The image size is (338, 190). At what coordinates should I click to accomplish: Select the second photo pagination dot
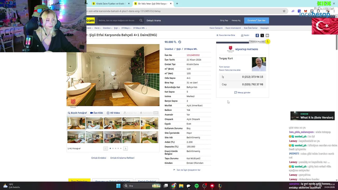click(113, 149)
